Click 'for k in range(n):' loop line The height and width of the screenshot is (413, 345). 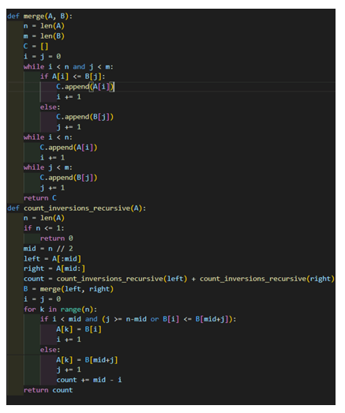[60, 310]
